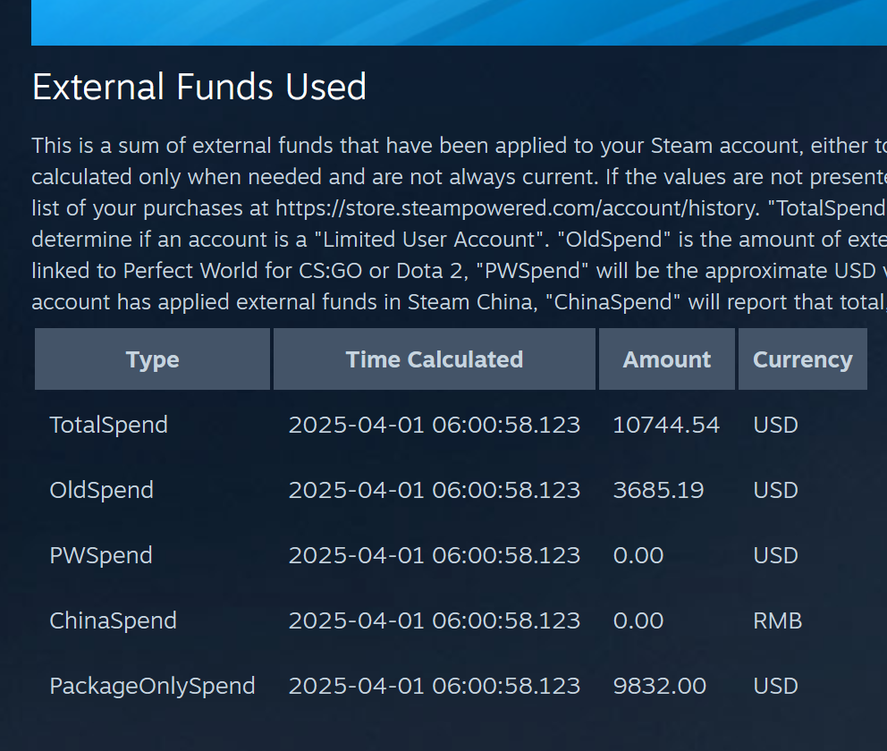Click the ChinaSpend 0.00 amount
The height and width of the screenshot is (751, 887).
638,620
